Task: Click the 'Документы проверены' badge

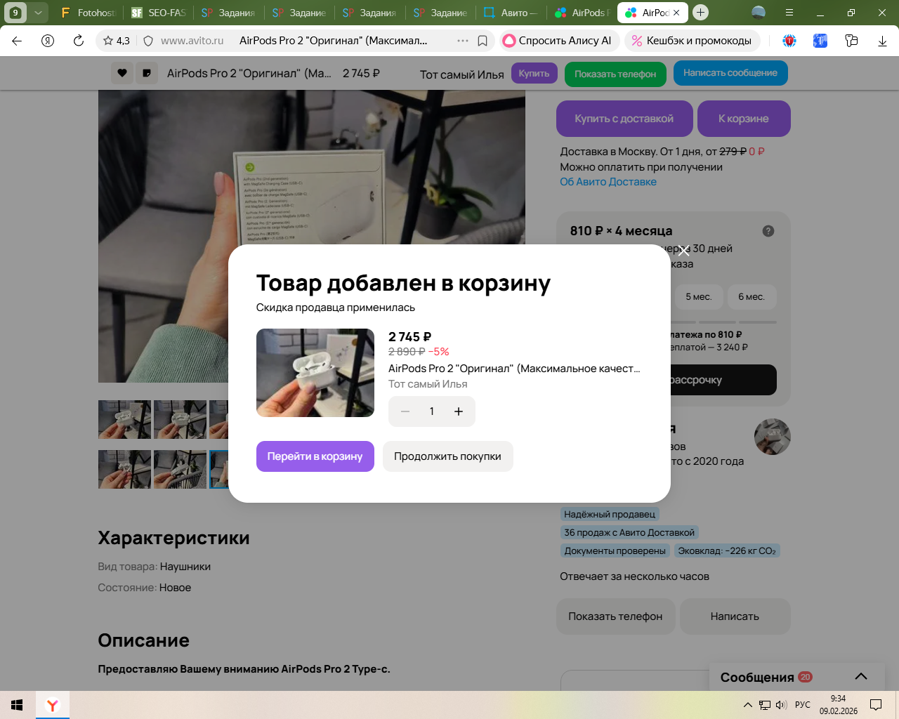Action: pos(615,551)
